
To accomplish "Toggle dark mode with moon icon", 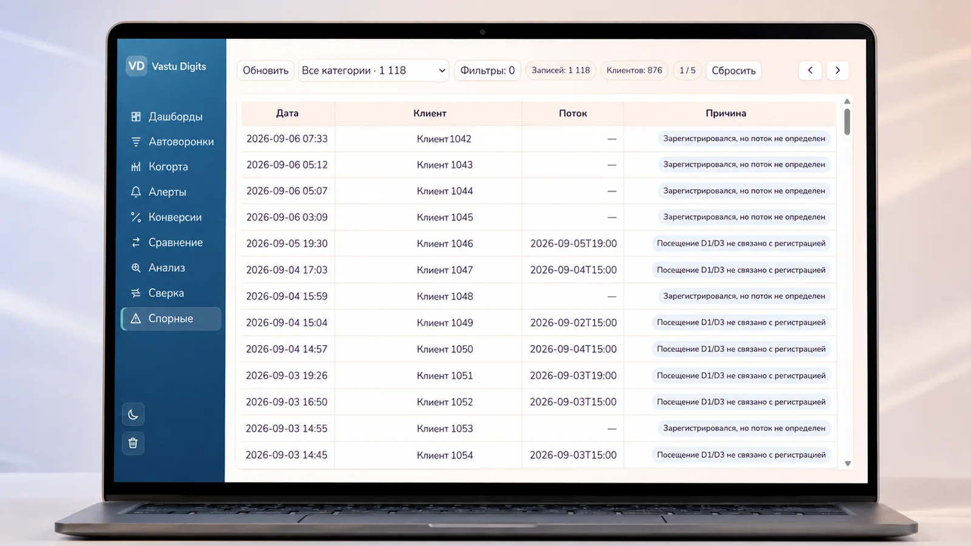I will click(133, 415).
